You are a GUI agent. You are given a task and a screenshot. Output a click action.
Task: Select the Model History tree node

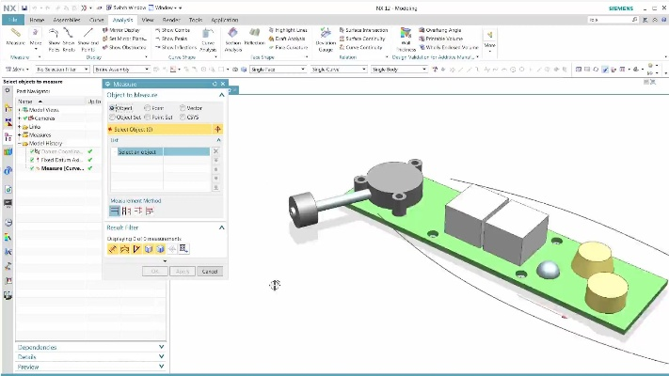[47, 143]
